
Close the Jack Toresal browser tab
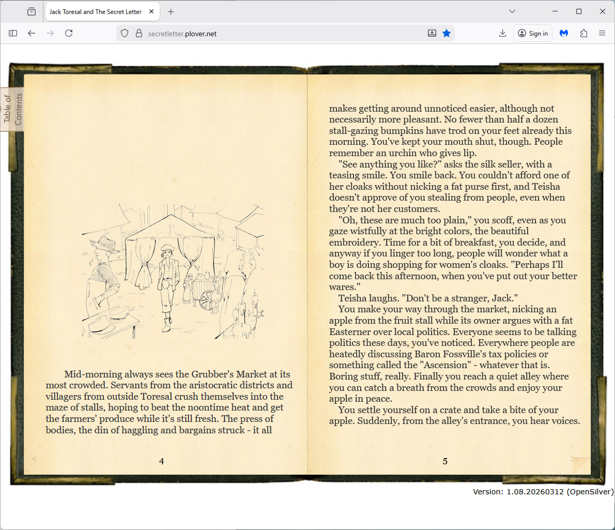point(151,11)
